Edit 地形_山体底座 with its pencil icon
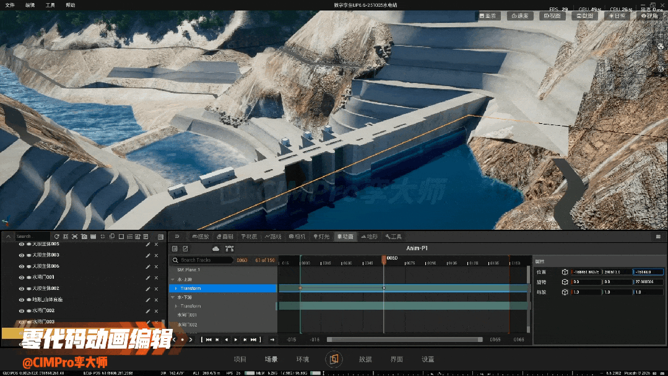Screen dimensions: 668x376 (x=148, y=300)
